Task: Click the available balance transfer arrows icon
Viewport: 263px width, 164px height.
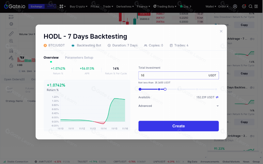Action: pos(217,97)
